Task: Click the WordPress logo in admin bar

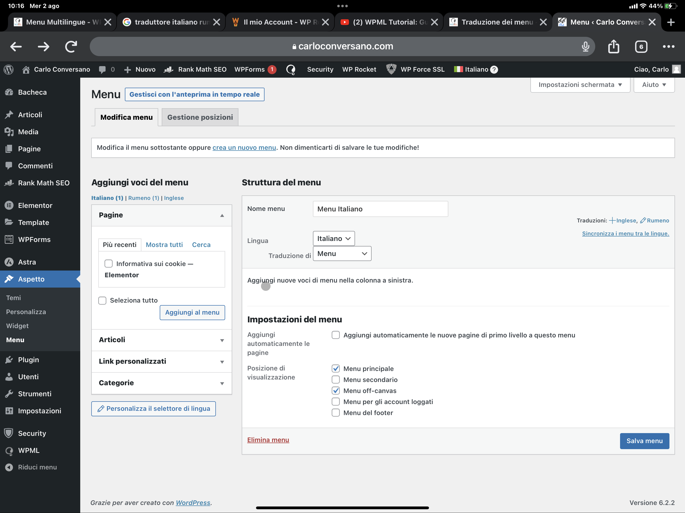Action: click(9, 69)
